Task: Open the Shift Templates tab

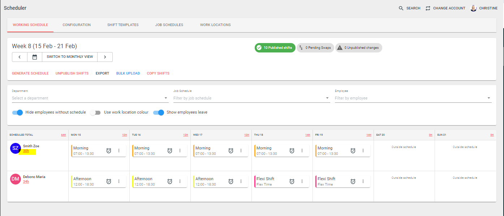Action: point(123,25)
